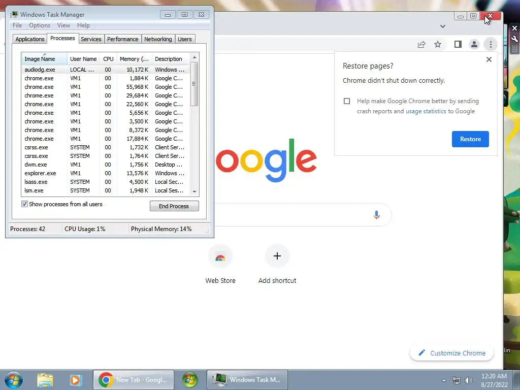The image size is (520, 390).
Task: Click the blue Restore button
Action: [x=470, y=139]
